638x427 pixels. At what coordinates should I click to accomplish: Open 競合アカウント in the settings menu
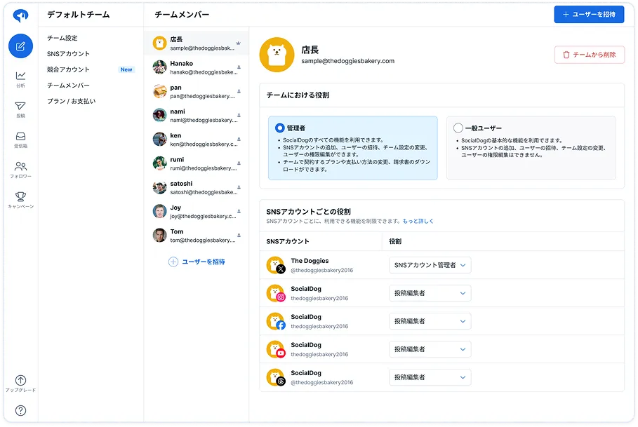click(69, 69)
